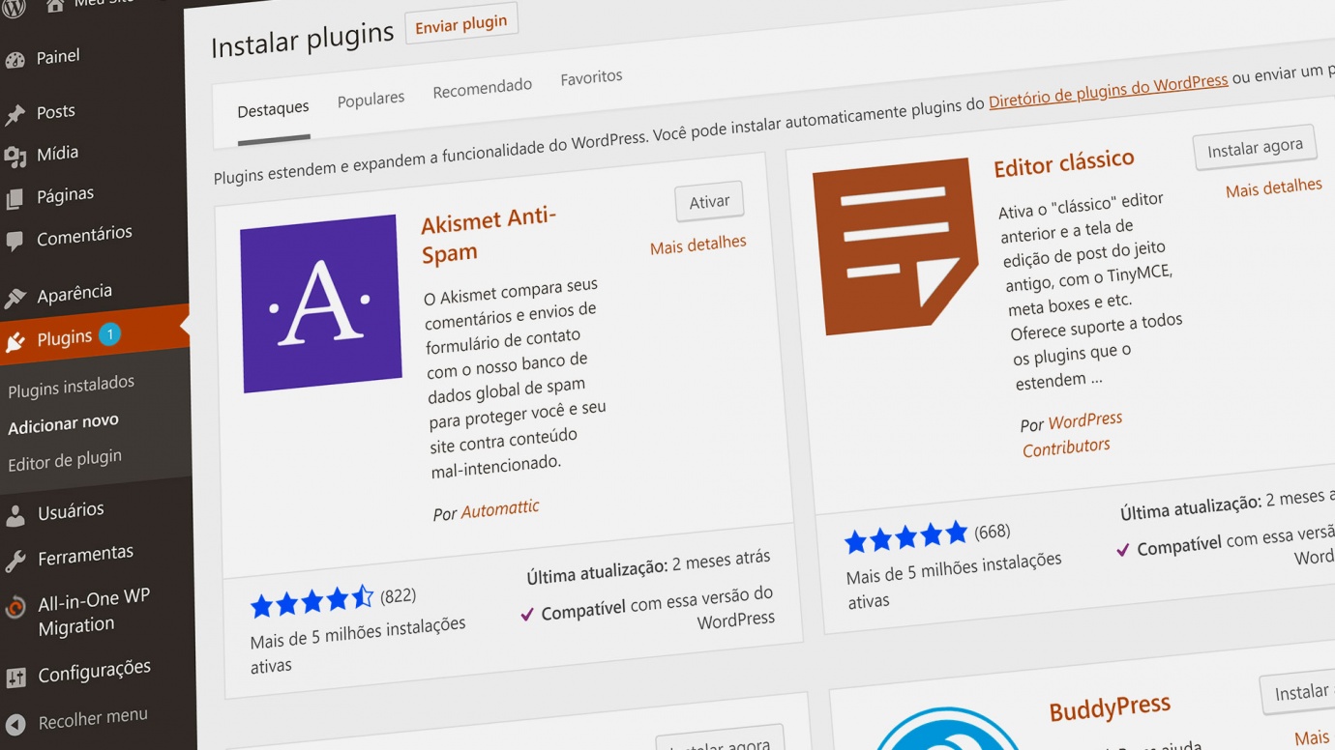The image size is (1335, 750).
Task: Switch to the Destaques tab
Action: (274, 109)
